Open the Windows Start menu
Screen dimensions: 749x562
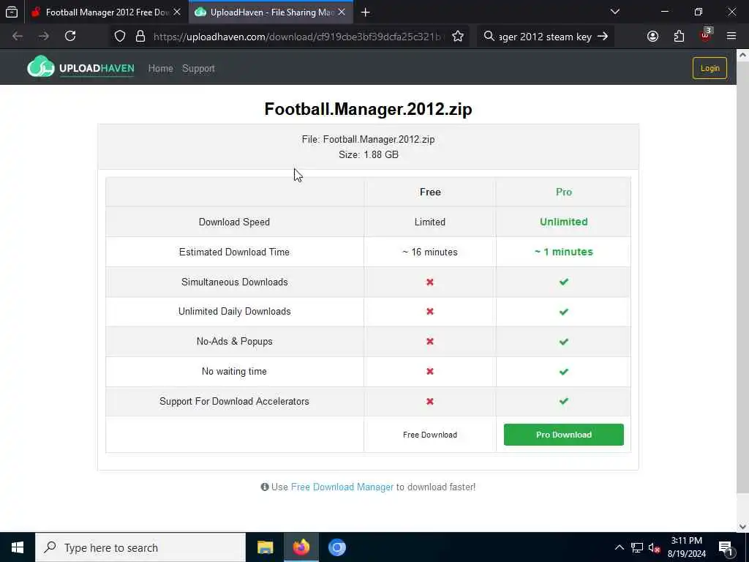tap(18, 547)
